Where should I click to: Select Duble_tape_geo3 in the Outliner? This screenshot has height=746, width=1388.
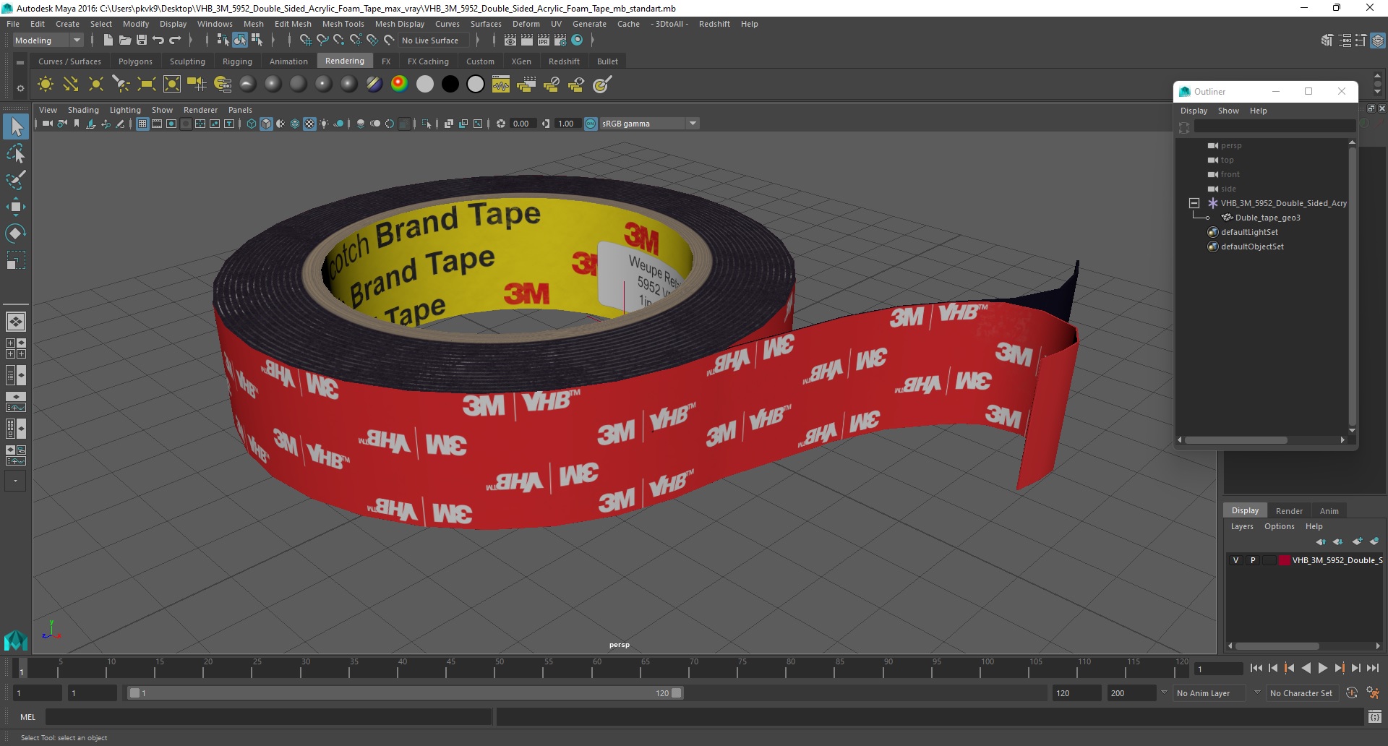(x=1267, y=218)
